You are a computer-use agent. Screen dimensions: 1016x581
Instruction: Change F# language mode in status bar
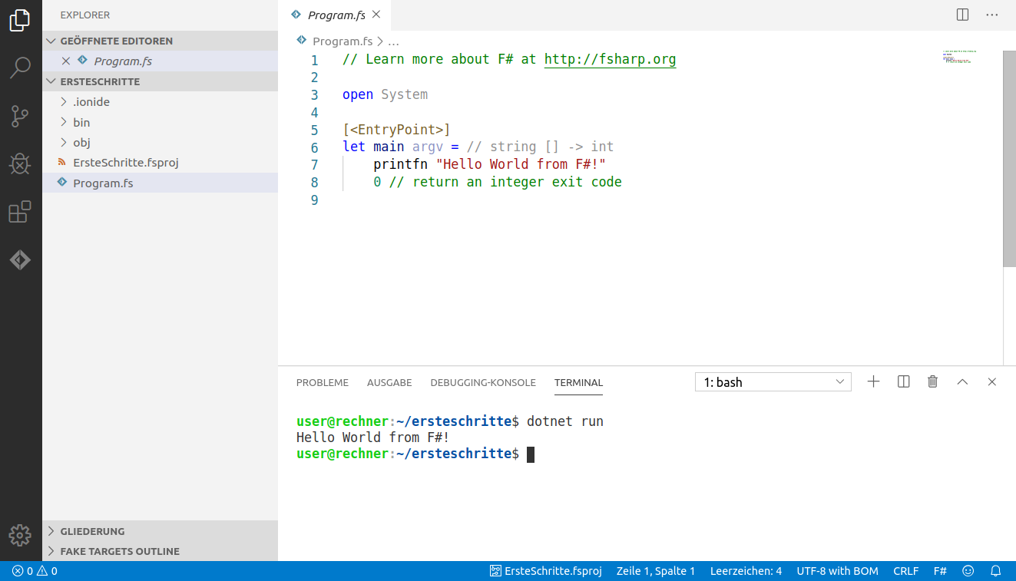tap(940, 571)
